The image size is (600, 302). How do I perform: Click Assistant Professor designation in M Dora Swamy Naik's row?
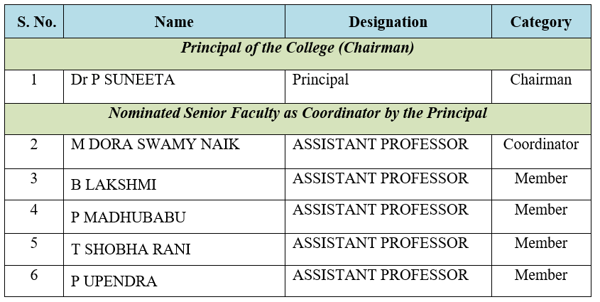(x=381, y=144)
